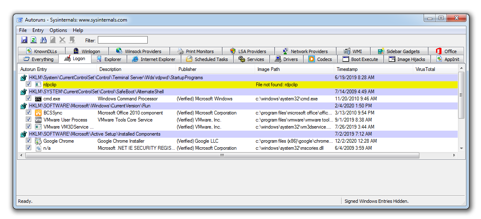
Task: Open the Services tab
Action: tap(252, 59)
